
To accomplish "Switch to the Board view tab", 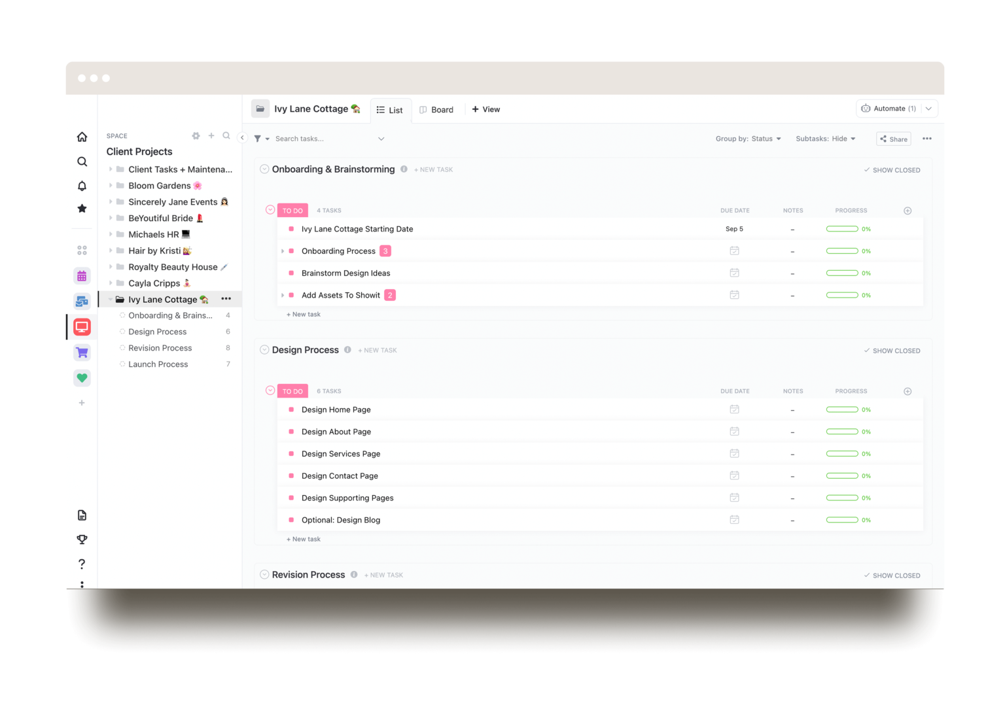I will click(436, 109).
